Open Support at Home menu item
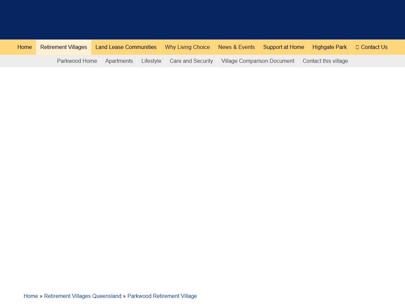Image resolution: width=405 pixels, height=304 pixels. click(x=283, y=47)
